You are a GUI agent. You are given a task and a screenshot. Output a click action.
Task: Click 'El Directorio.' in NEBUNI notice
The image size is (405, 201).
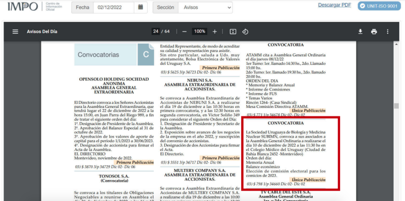tap(172, 154)
